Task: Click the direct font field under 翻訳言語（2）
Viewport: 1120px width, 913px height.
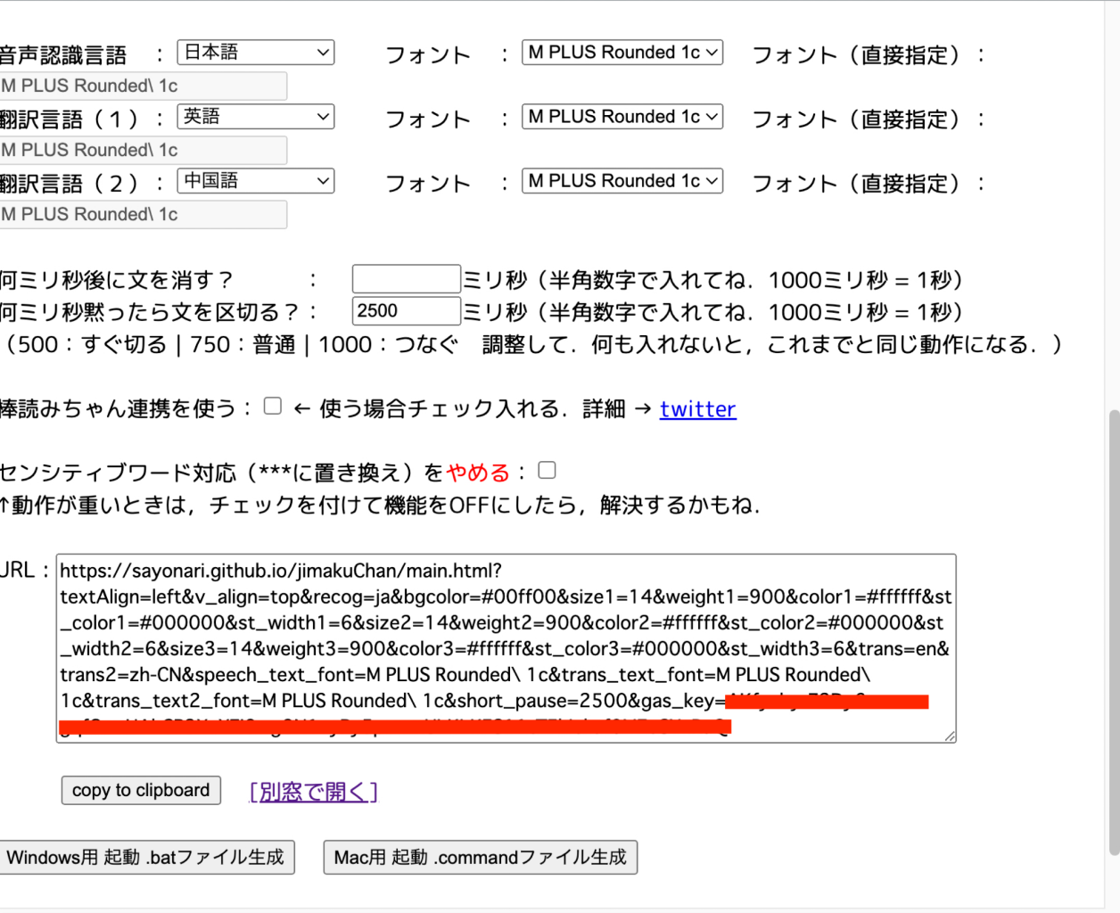Action: (143, 215)
